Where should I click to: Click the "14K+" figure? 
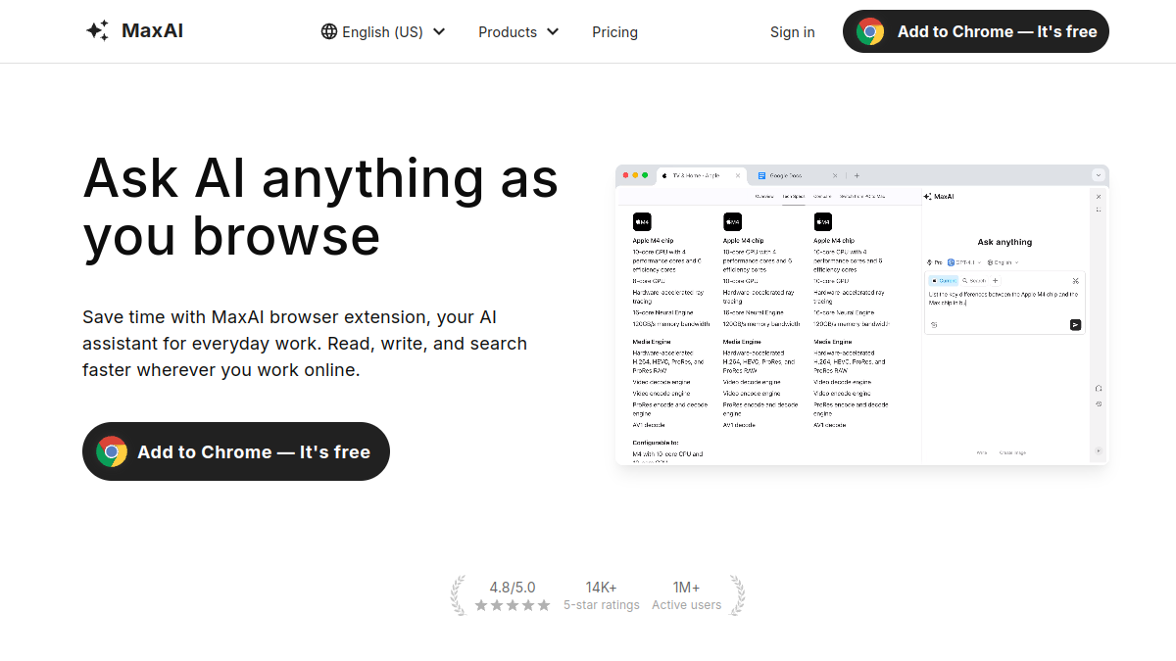click(601, 588)
